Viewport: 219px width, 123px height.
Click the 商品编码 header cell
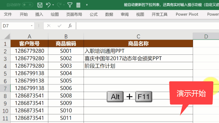tap(66, 43)
